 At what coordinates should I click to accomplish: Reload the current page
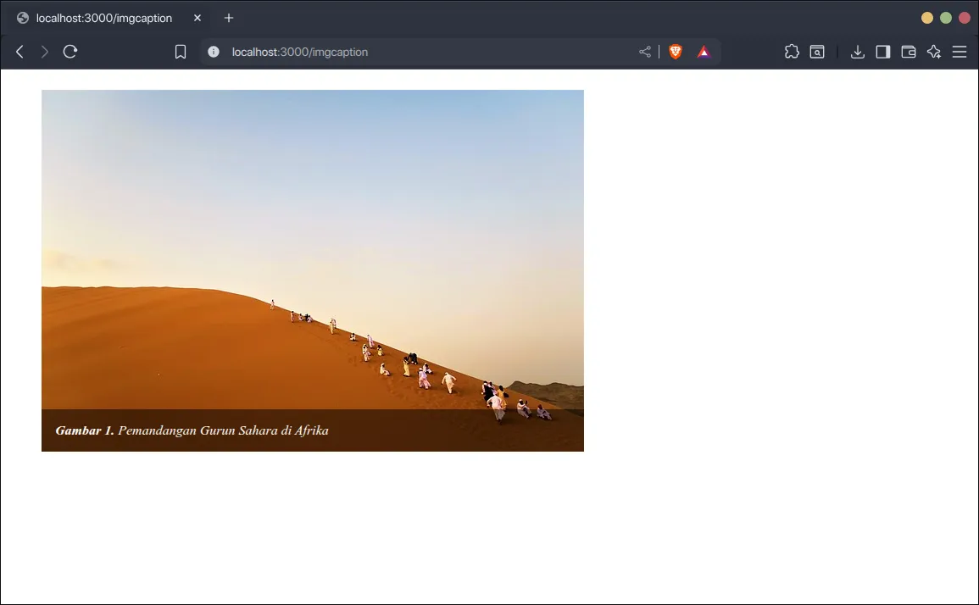[70, 51]
